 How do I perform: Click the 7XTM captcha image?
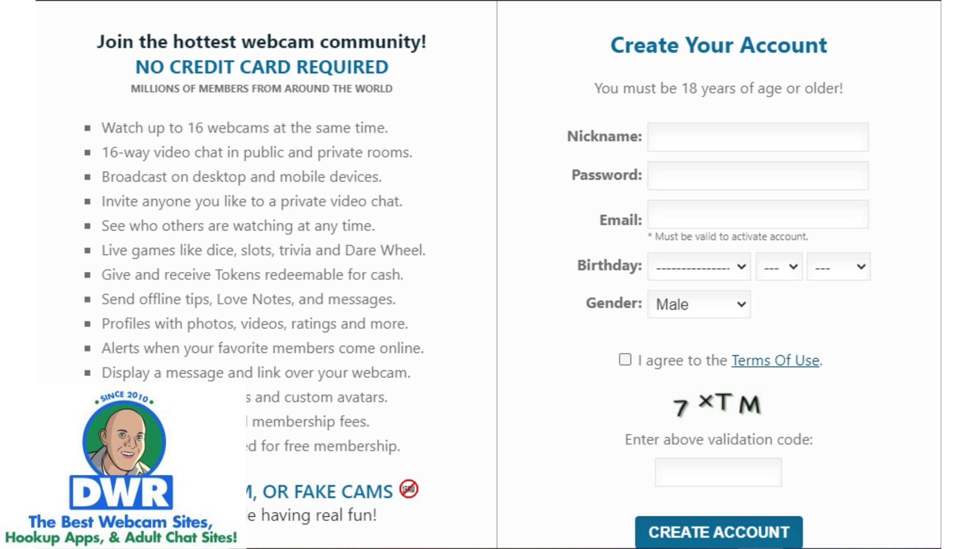pyautogui.click(x=717, y=404)
